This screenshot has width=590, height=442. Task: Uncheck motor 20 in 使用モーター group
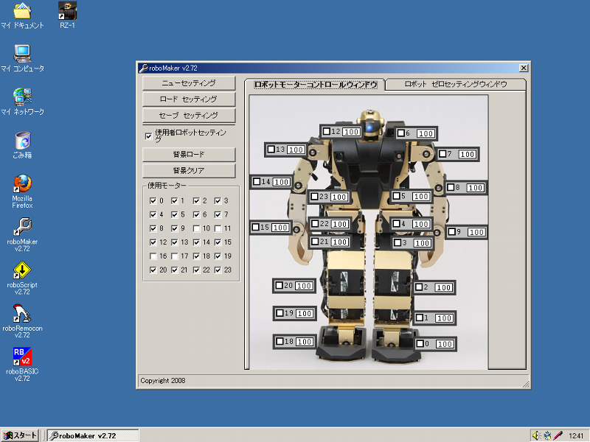153,270
